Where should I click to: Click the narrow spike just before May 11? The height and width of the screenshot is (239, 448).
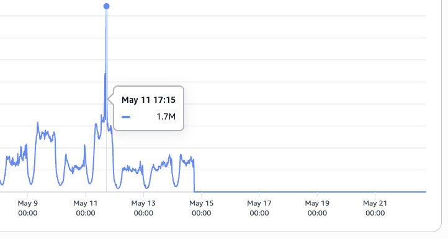(x=84, y=146)
